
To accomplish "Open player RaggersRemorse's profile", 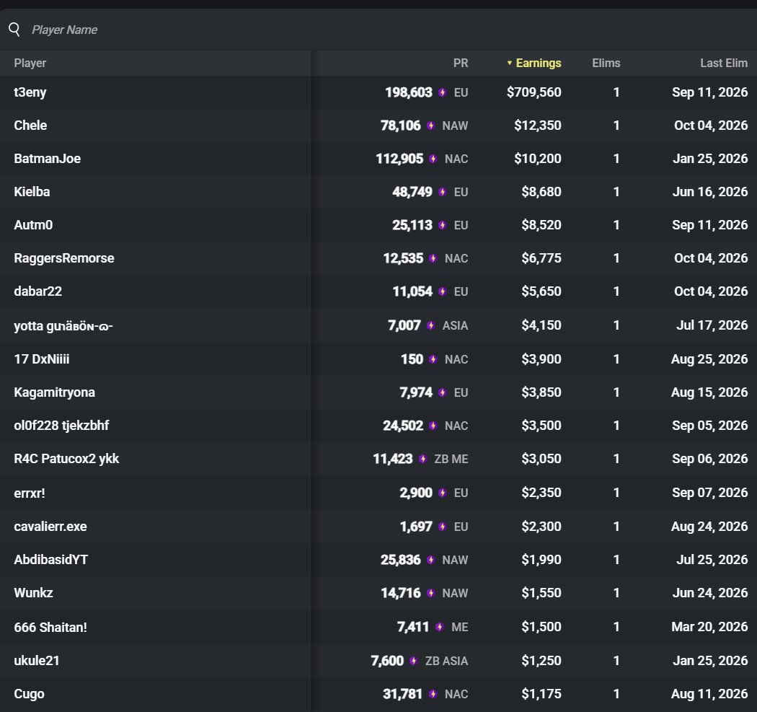I will pyautogui.click(x=64, y=258).
